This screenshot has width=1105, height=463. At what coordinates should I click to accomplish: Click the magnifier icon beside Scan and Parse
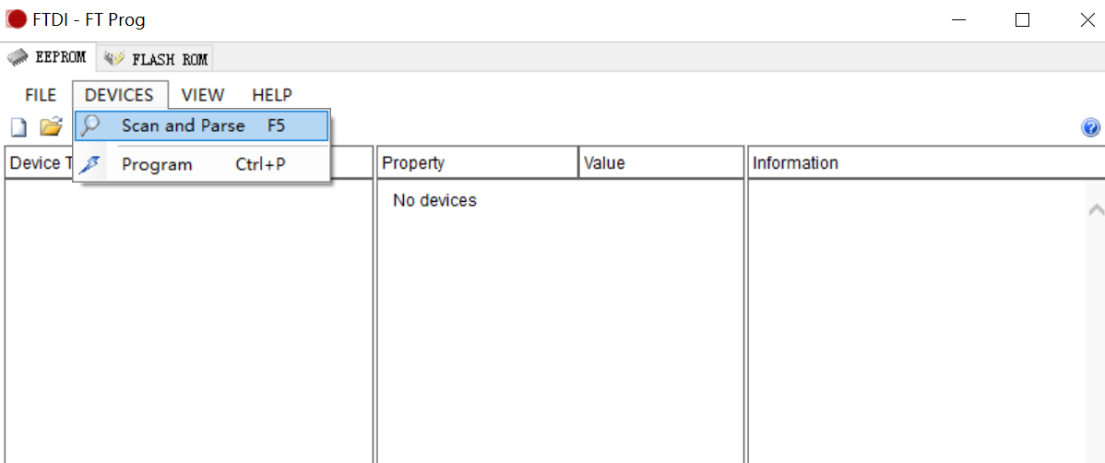(90, 125)
